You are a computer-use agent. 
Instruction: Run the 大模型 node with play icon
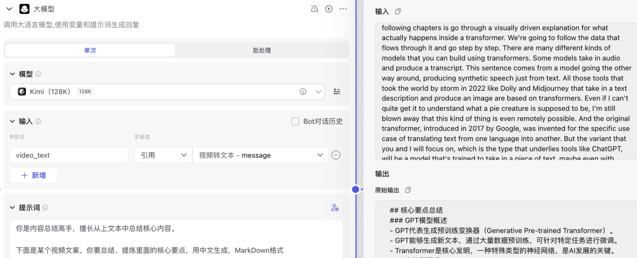coord(329,9)
